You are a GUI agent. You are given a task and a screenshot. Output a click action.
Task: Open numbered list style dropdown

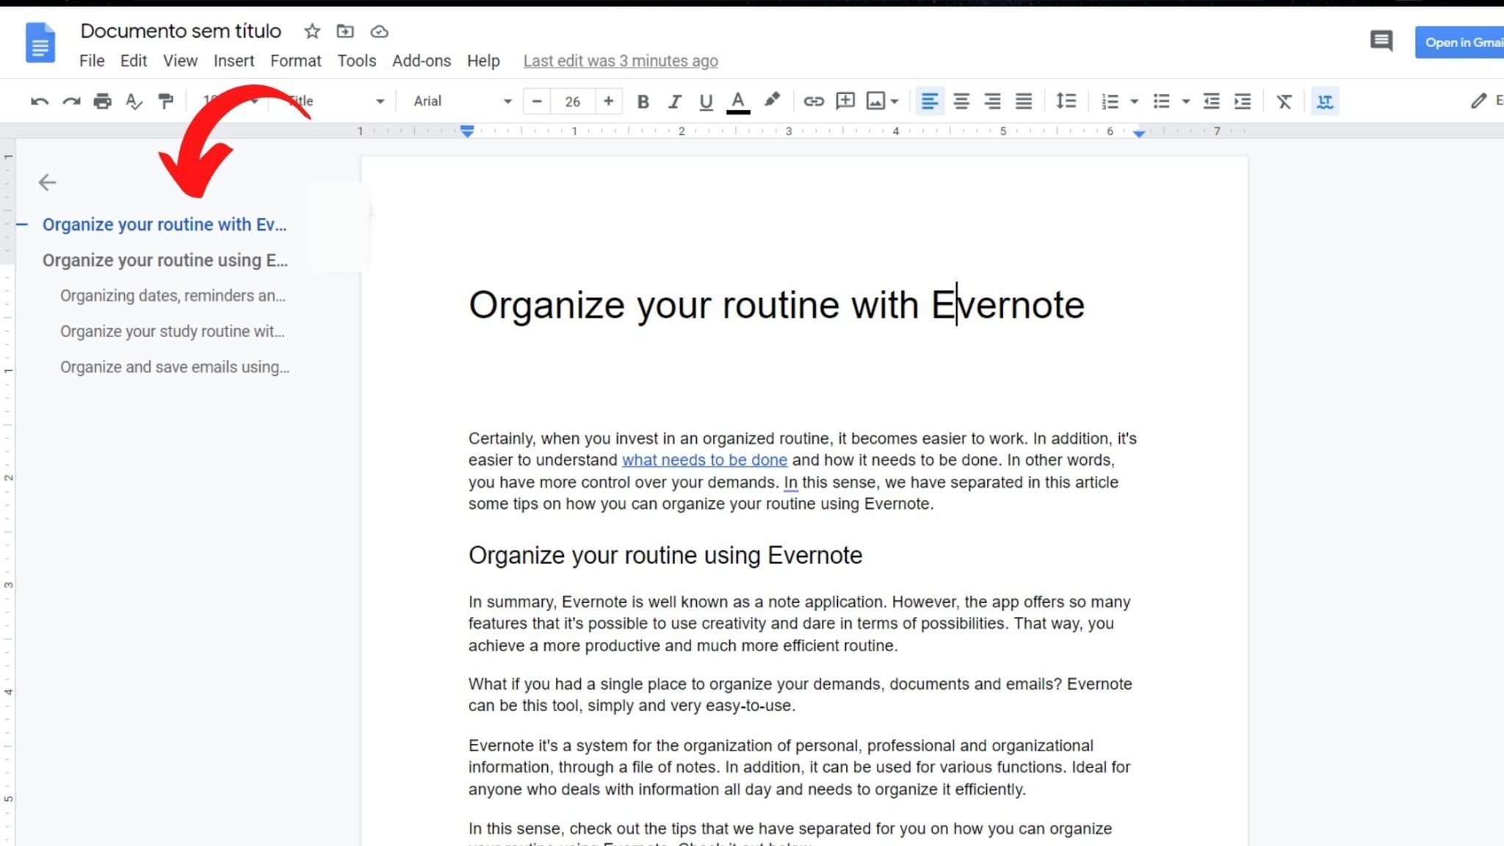click(x=1134, y=101)
